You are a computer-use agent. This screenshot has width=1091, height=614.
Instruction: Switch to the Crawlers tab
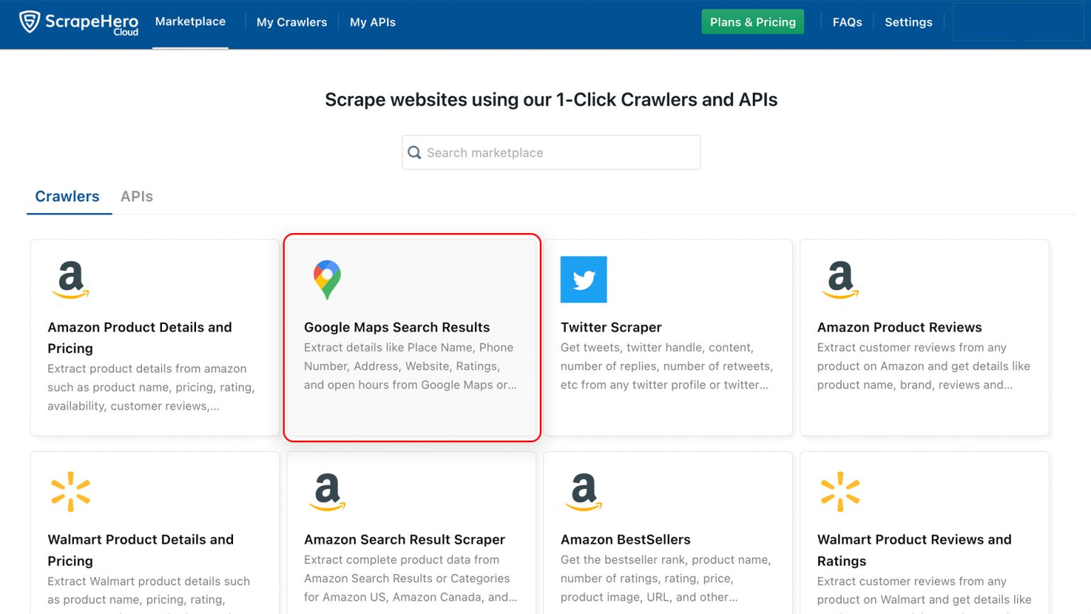click(67, 196)
